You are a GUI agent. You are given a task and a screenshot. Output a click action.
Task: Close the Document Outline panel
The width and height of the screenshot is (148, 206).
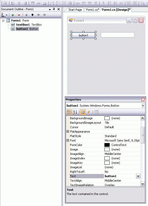click(59, 9)
